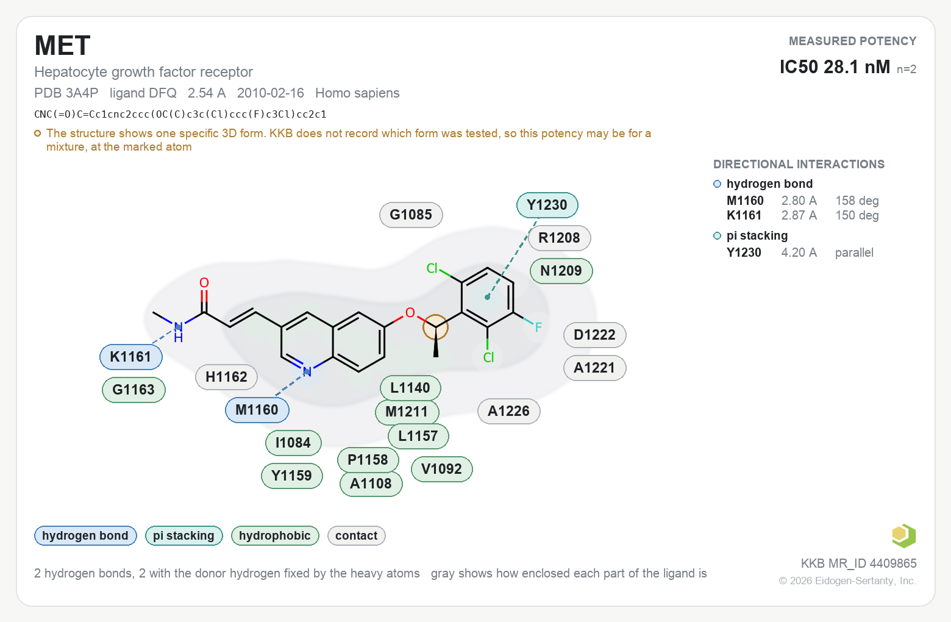Click the N1209 hydrophobic residue label
The width and height of the screenshot is (951, 622).
561,271
